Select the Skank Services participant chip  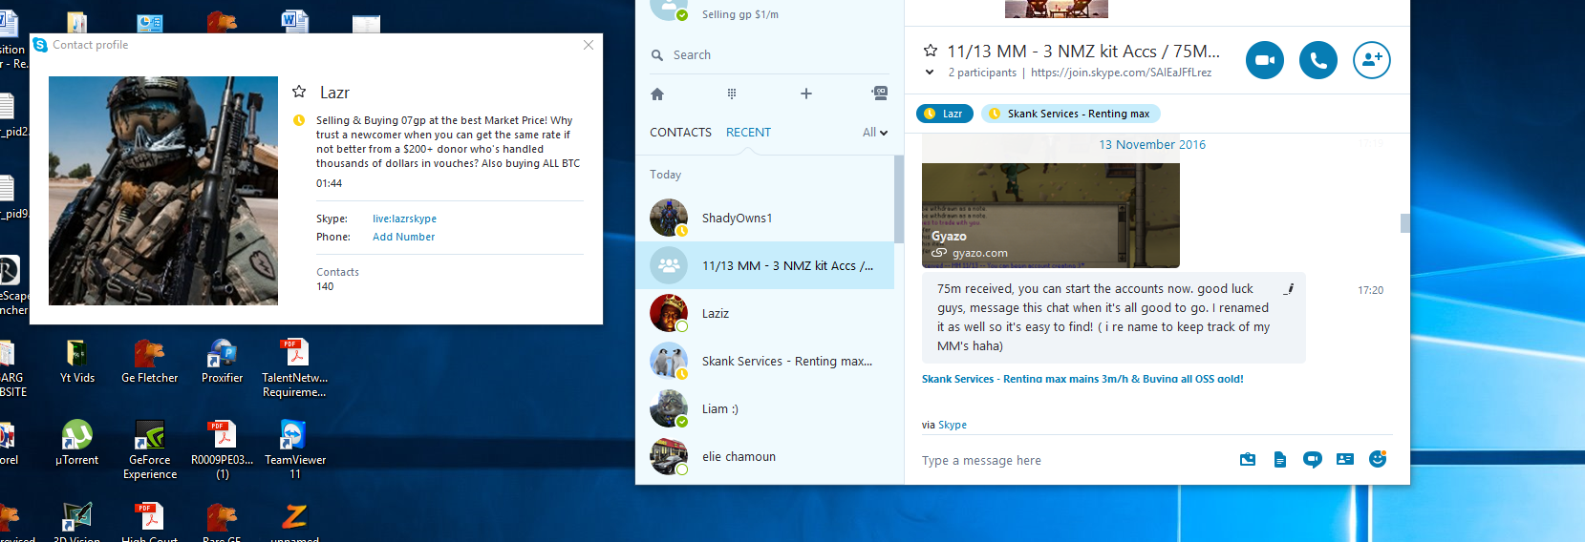pos(1071,114)
